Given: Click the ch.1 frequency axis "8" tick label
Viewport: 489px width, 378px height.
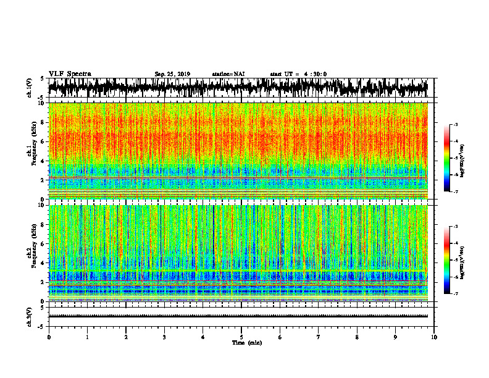Looking at the screenshot, I should tap(43, 122).
